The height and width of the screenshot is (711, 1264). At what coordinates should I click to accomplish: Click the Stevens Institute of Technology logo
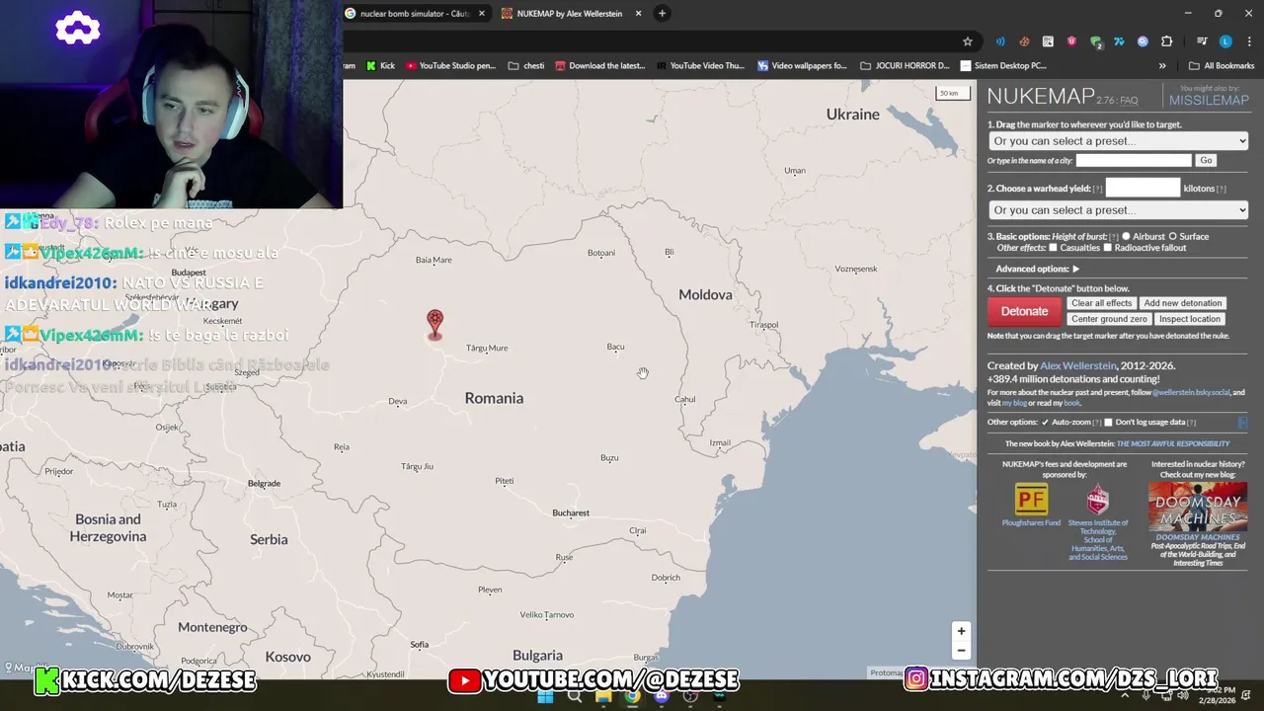pos(1098,500)
